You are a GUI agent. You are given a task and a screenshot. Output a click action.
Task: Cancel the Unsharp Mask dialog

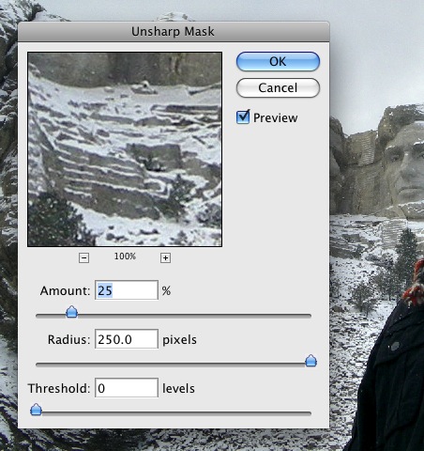pos(278,87)
